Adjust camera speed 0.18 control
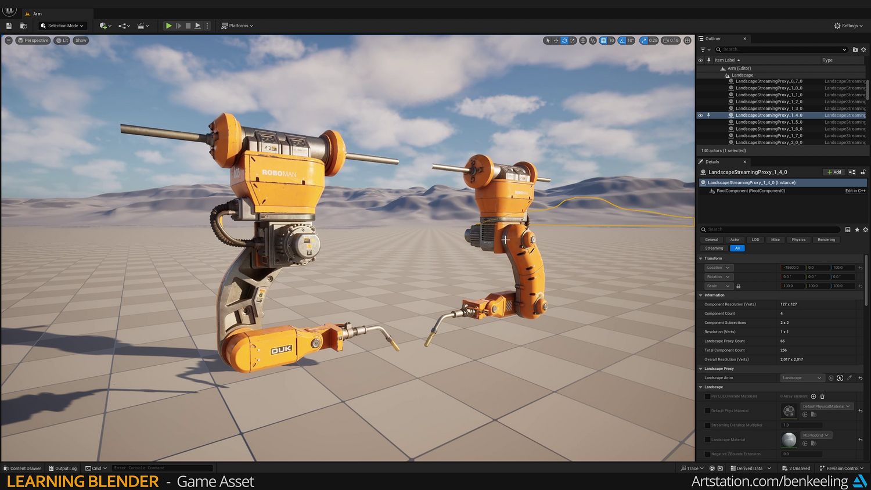This screenshot has height=490, width=871. (x=671, y=41)
